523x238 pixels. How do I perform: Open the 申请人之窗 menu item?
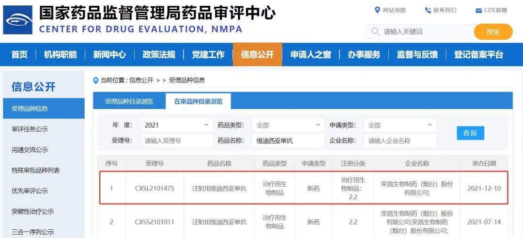(310, 54)
